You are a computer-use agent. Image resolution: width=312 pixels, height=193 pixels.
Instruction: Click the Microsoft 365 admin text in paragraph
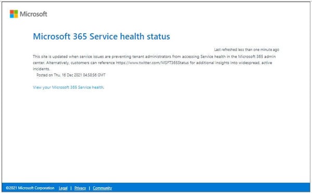point(257,57)
